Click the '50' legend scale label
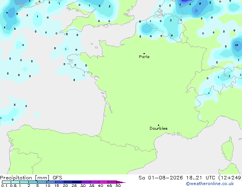The width and height of the screenshot is (242, 187). tap(118, 185)
